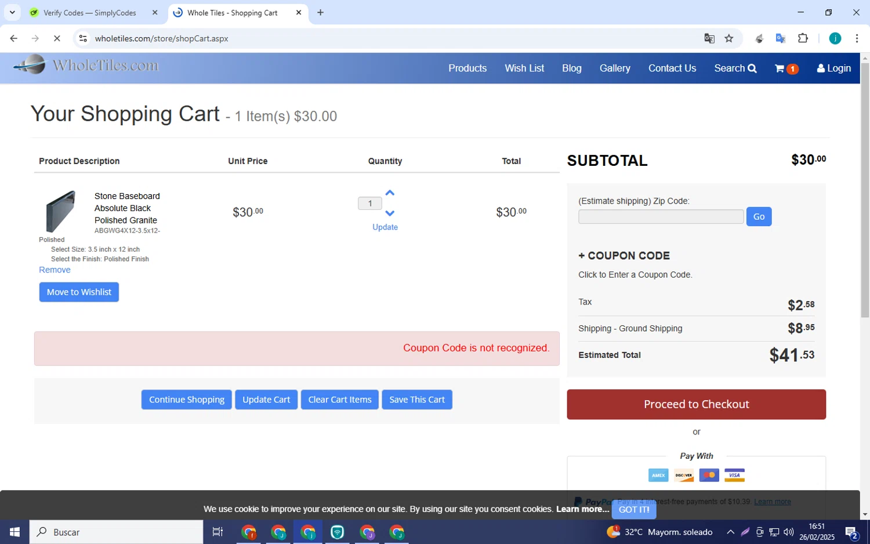Open the Extensions puzzle icon
Viewport: 870px width, 544px height.
tap(803, 38)
